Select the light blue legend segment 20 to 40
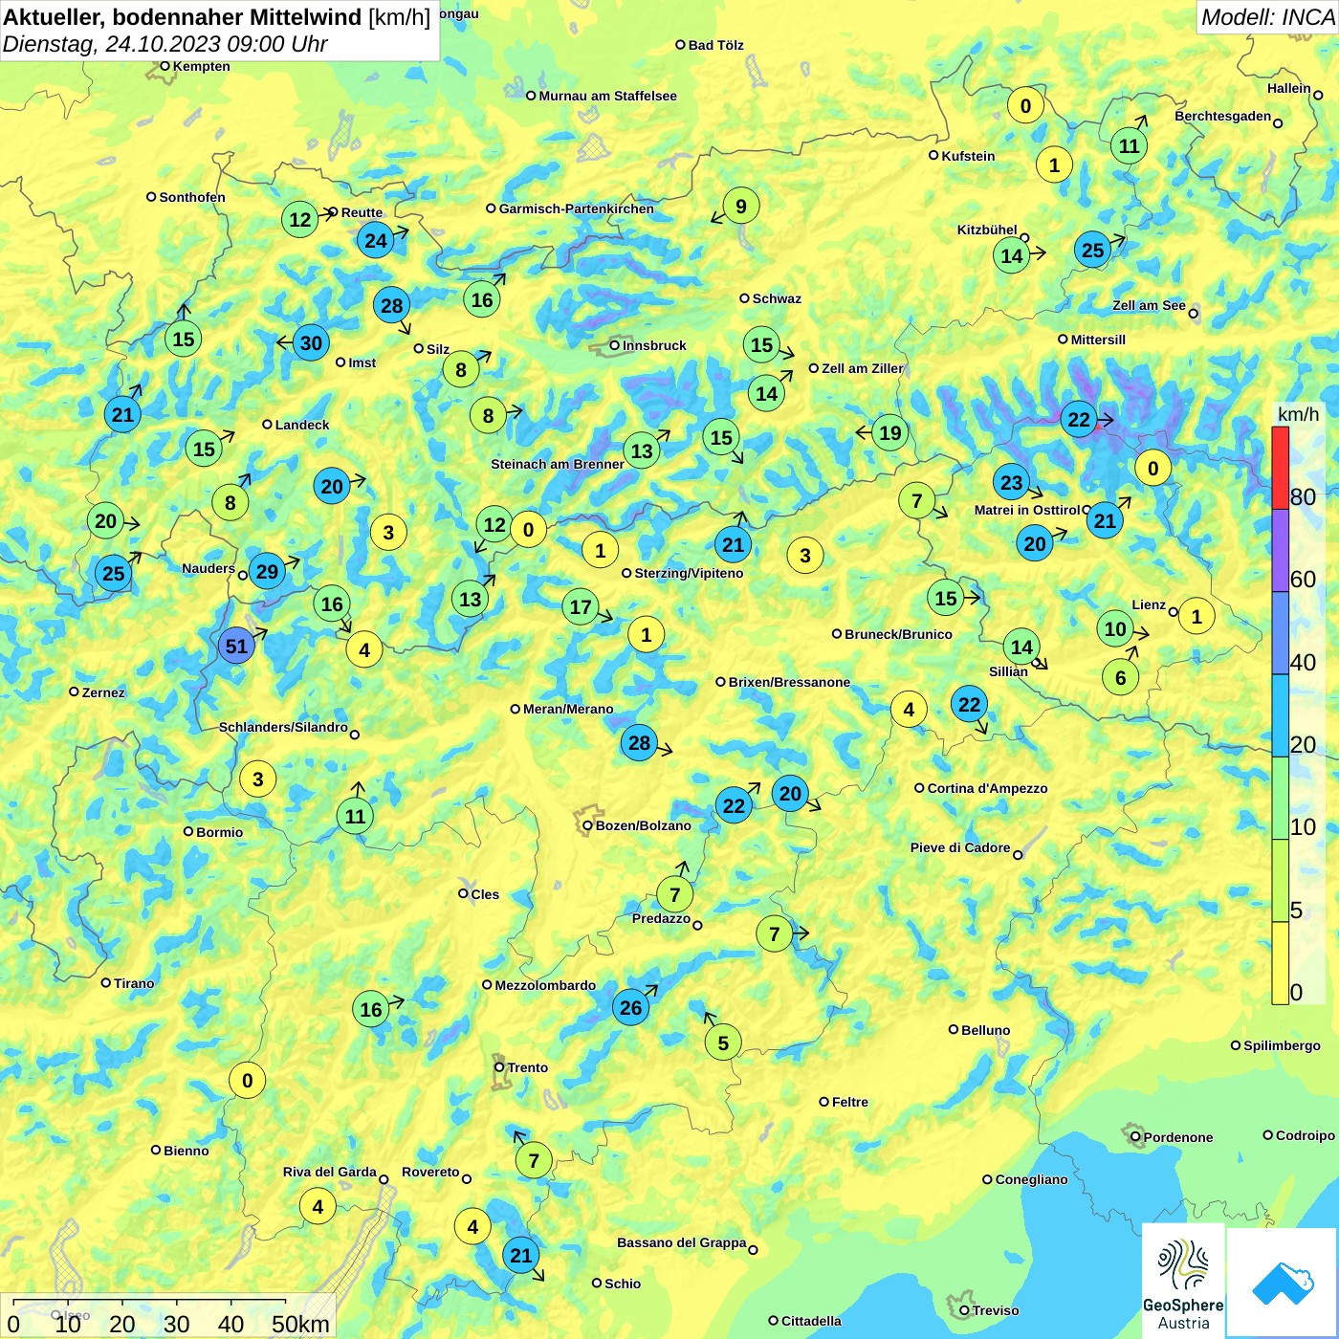1339x1339 pixels. point(1280,716)
